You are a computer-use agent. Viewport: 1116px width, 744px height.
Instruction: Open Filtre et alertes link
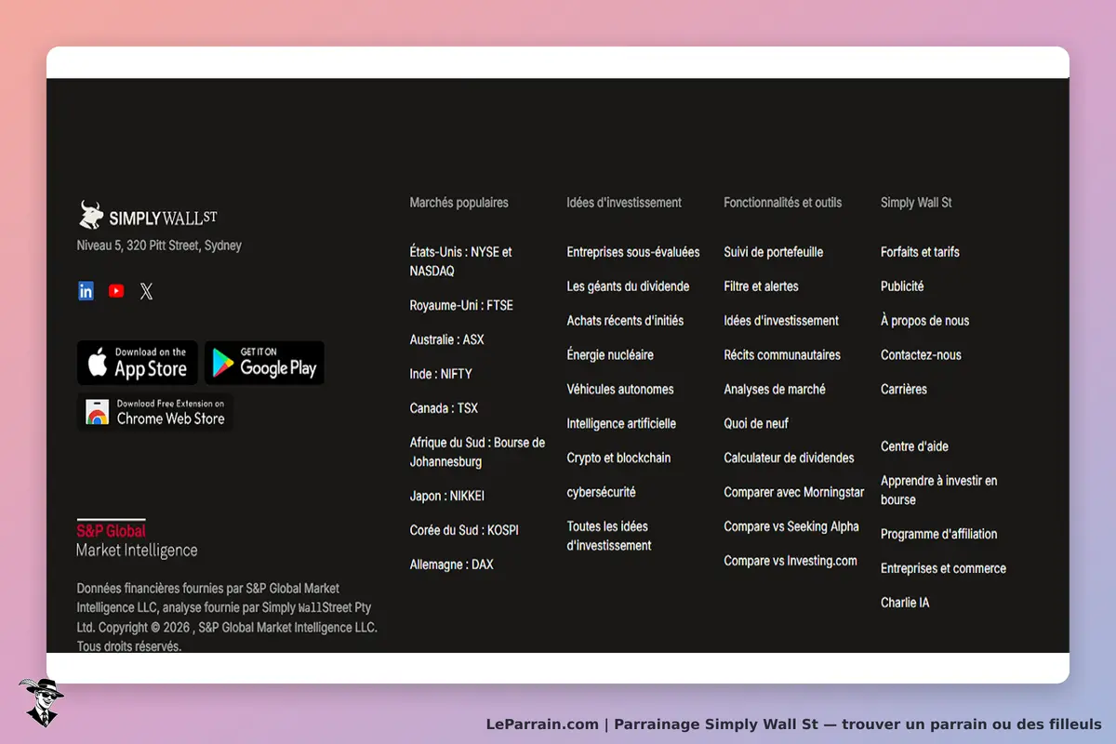click(x=762, y=286)
